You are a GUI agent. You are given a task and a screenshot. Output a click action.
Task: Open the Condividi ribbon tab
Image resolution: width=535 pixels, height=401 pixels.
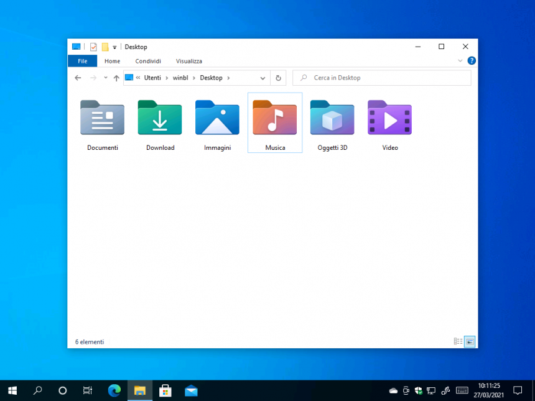click(x=147, y=60)
